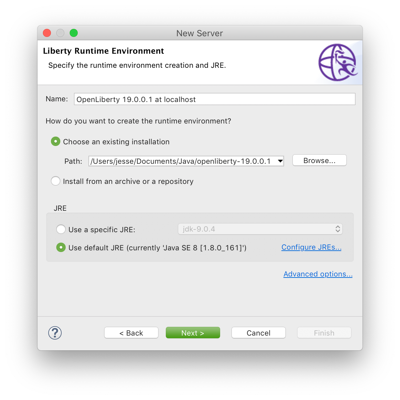The width and height of the screenshot is (400, 400).
Task: Close the New Server dialog window
Action: (47, 33)
